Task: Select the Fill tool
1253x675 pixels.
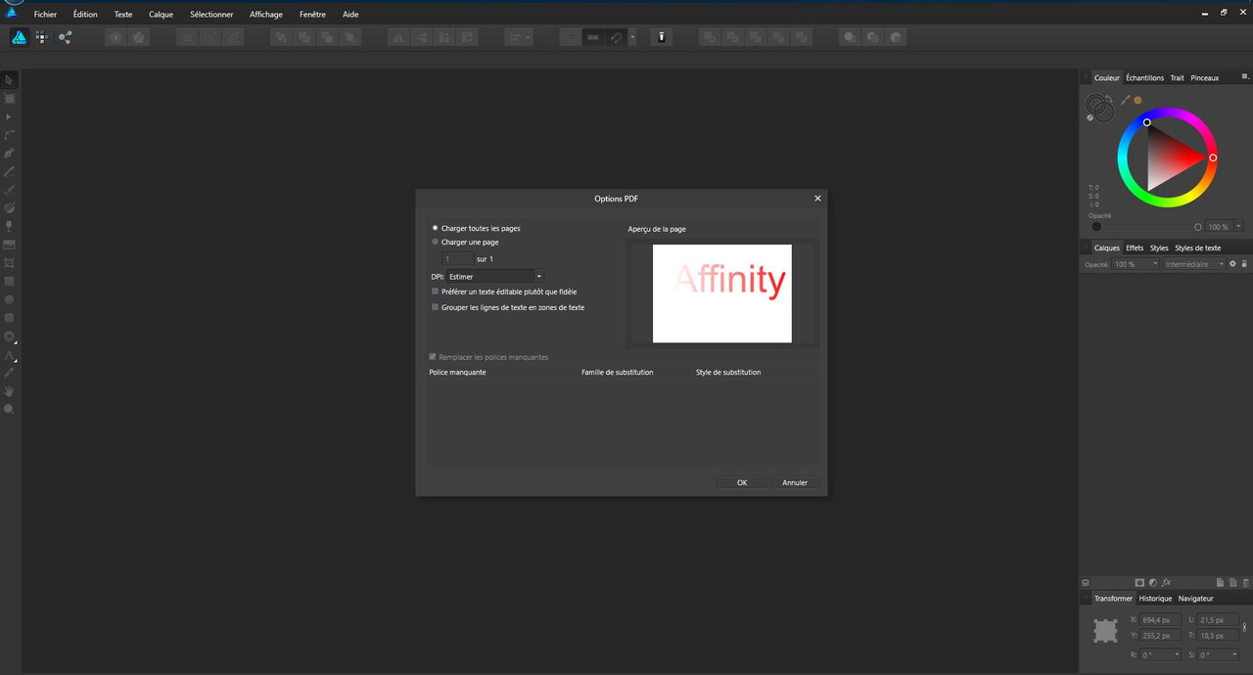Action: coord(10,207)
